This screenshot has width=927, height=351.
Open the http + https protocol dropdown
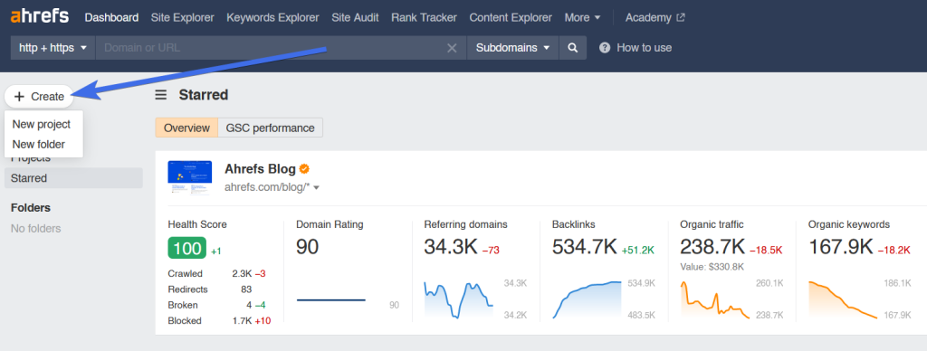[x=53, y=48]
